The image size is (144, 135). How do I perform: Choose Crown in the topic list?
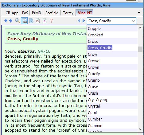point(112,67)
